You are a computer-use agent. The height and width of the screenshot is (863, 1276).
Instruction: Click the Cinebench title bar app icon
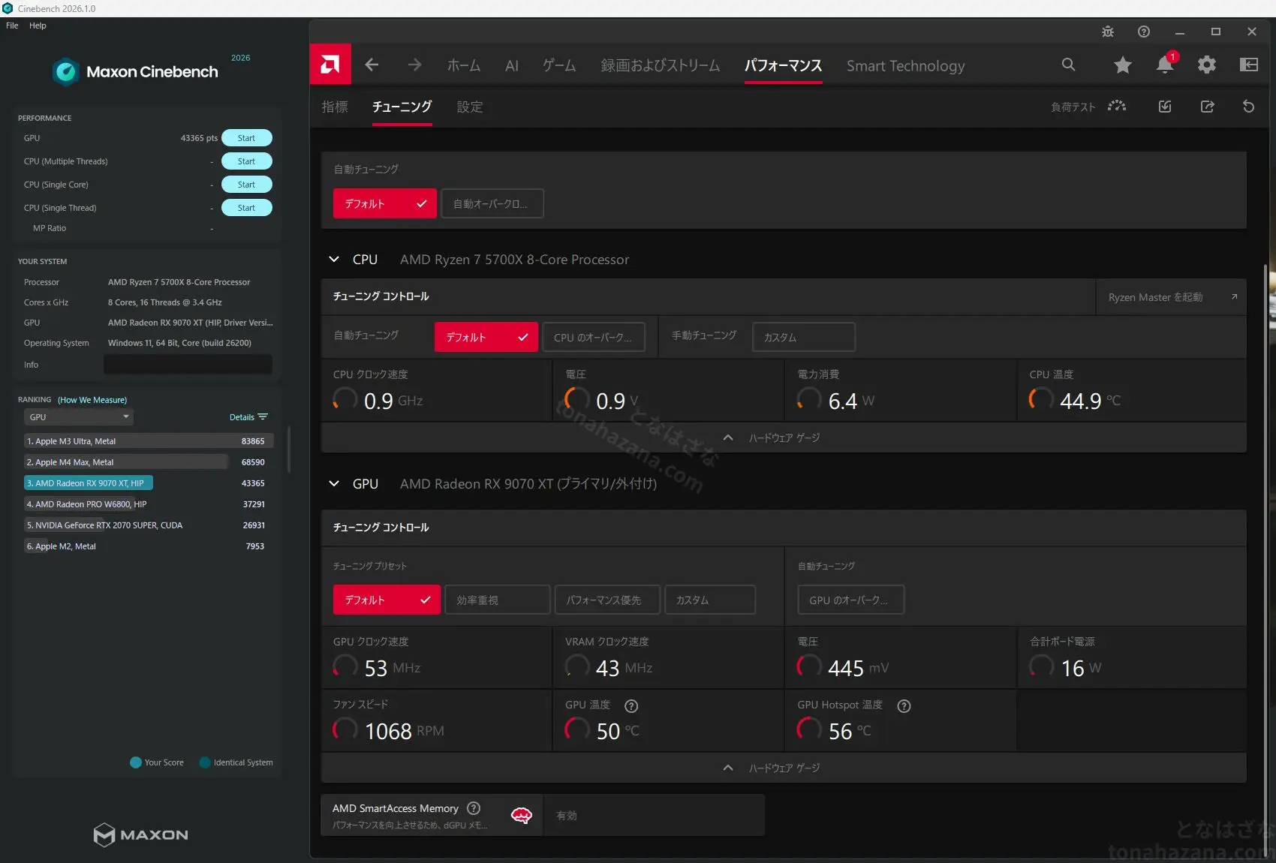pos(8,8)
